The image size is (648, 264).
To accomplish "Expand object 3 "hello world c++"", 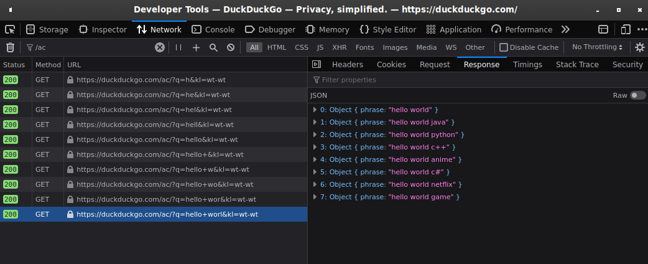I will (315, 147).
